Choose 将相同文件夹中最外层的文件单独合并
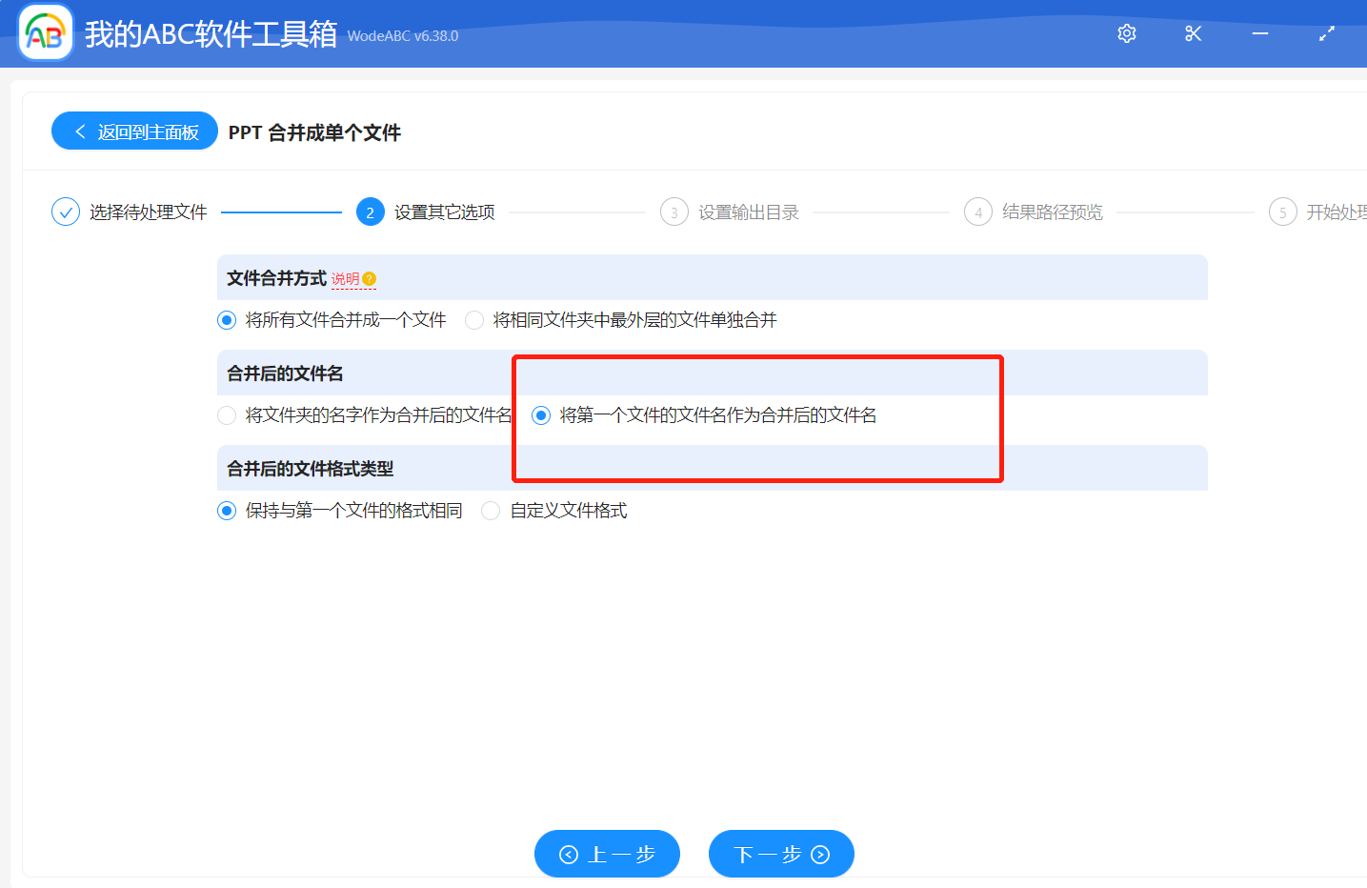 474,320
